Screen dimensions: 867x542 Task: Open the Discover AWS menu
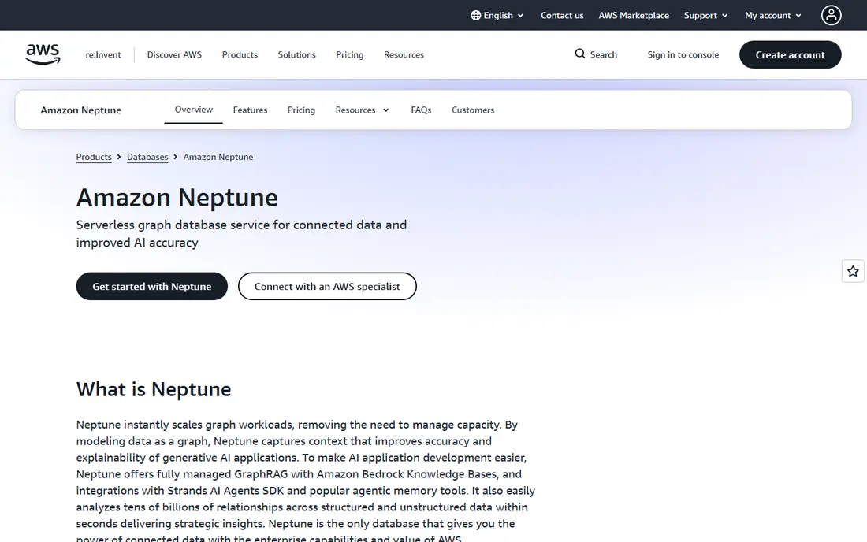(174, 54)
